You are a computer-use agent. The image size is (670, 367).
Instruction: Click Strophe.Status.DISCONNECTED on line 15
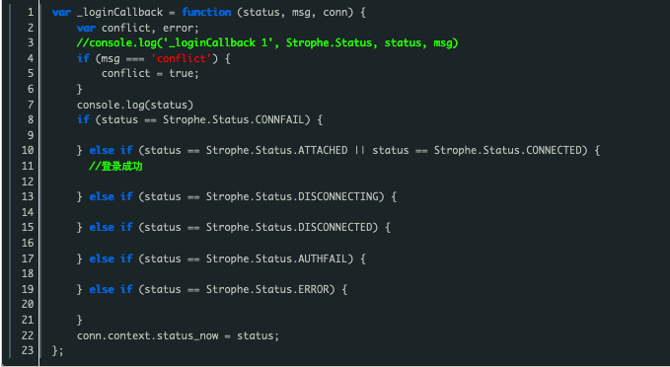pos(290,227)
